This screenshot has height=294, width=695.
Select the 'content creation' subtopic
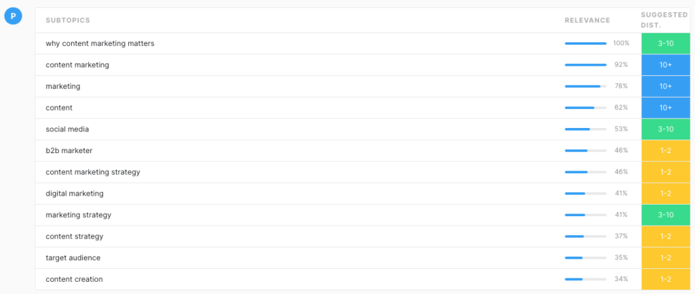[74, 279]
